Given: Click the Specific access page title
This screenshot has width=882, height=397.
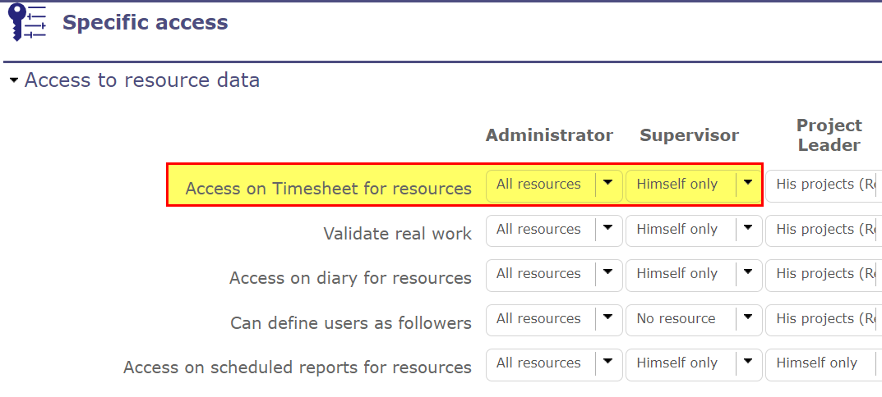Looking at the screenshot, I should click(145, 23).
